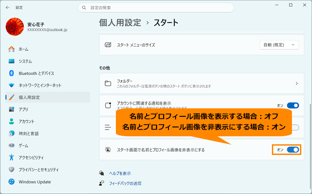Select アカウント in the sidebar
This screenshot has height=194, width=312.
point(48,122)
